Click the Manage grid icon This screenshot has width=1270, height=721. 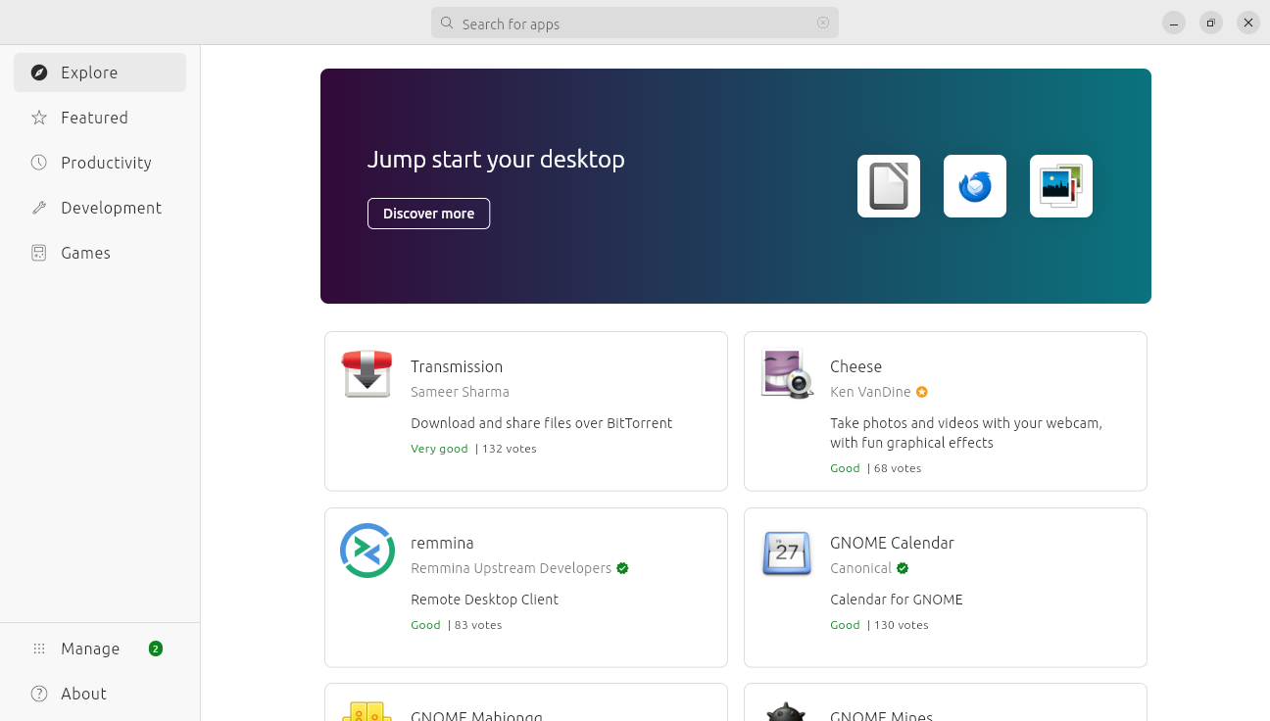click(x=39, y=649)
